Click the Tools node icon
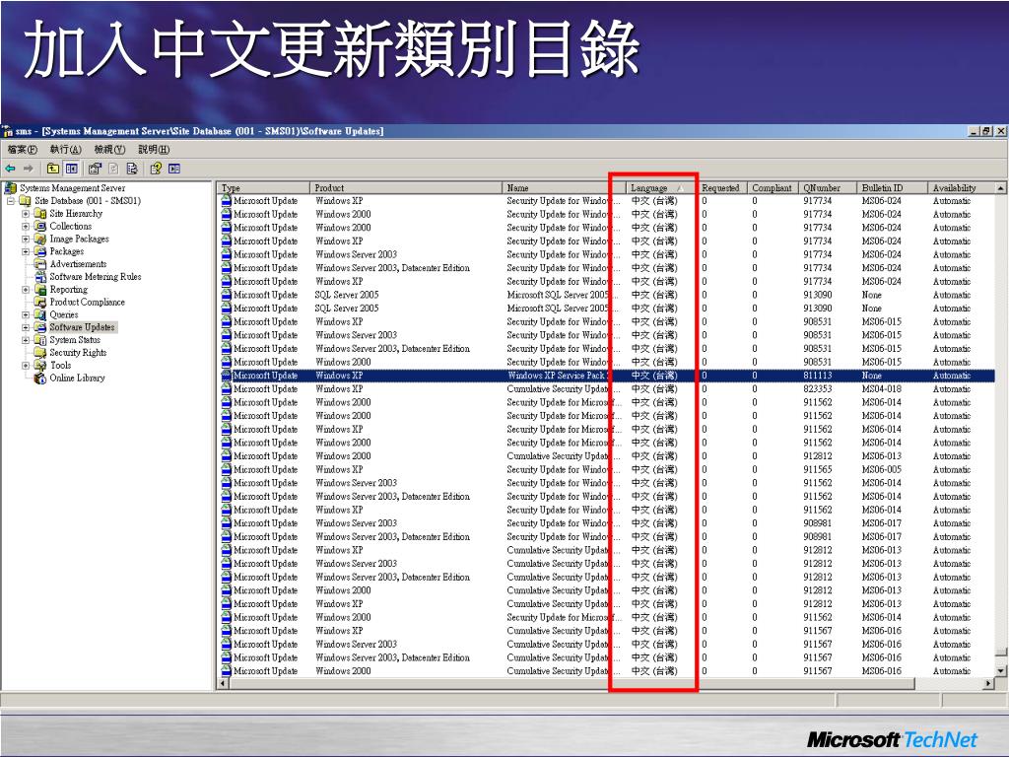The image size is (1009, 757). pyautogui.click(x=39, y=365)
